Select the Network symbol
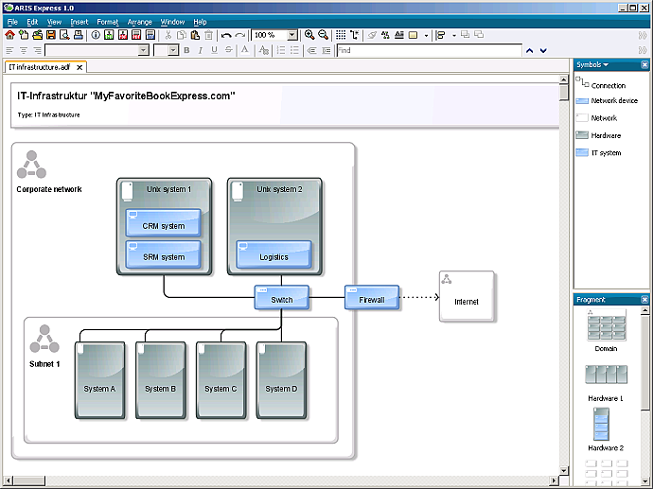Viewport: 653px width, 489px height. point(596,118)
